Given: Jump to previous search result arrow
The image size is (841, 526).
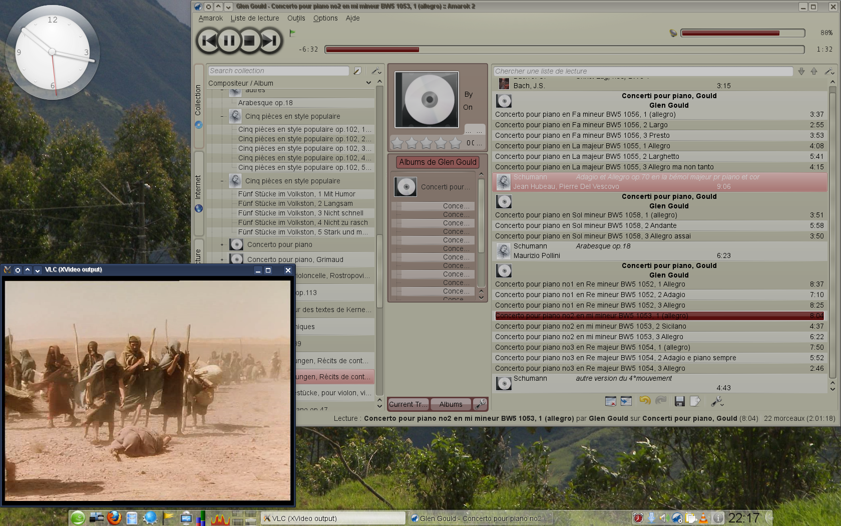Looking at the screenshot, I should tap(814, 71).
